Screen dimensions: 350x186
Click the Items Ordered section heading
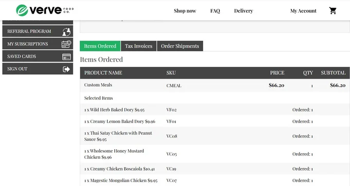[x=101, y=60]
